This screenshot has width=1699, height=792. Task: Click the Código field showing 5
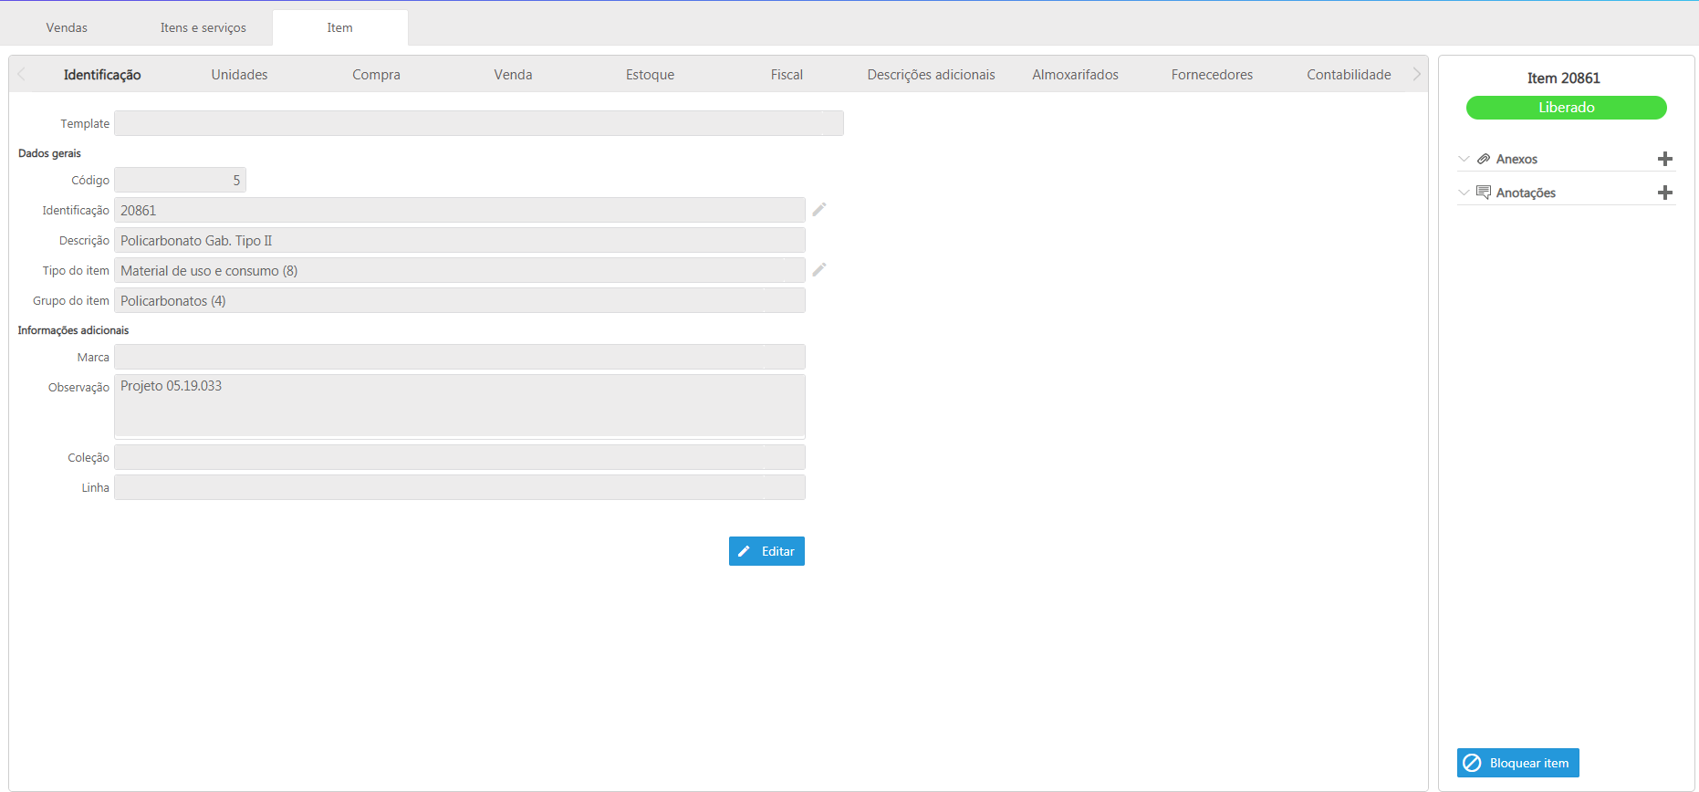[x=180, y=180]
